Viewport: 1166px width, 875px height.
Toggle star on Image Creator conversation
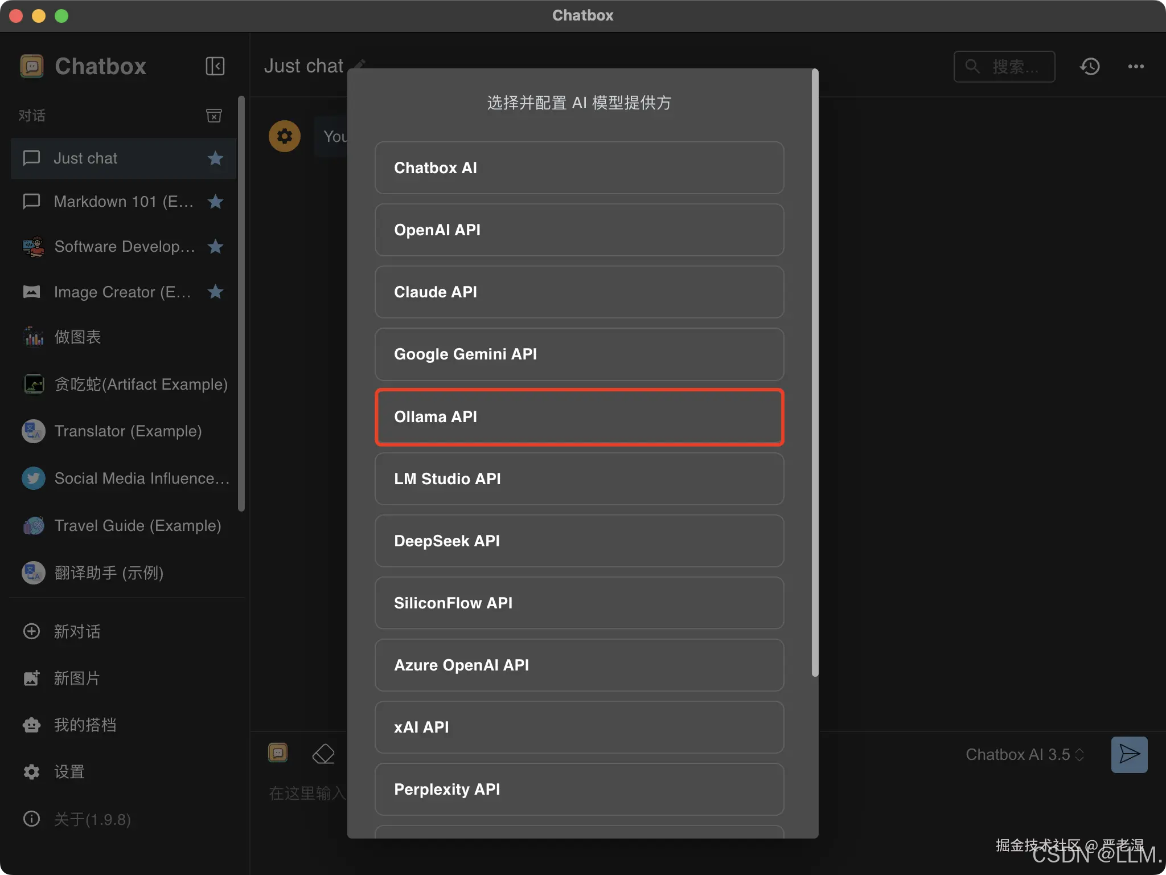coord(215,292)
